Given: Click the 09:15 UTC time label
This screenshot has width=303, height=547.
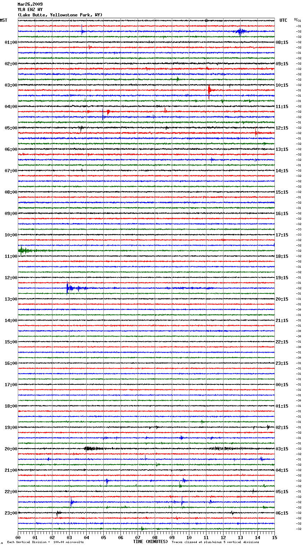Looking at the screenshot, I should tap(282, 64).
